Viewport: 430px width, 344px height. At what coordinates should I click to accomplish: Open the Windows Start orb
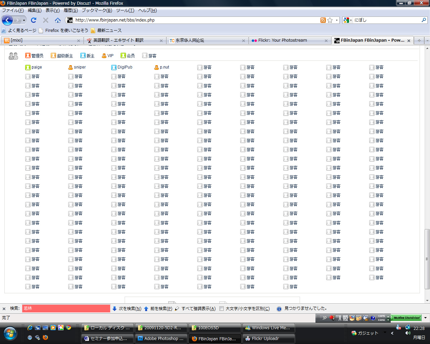pyautogui.click(x=10, y=333)
